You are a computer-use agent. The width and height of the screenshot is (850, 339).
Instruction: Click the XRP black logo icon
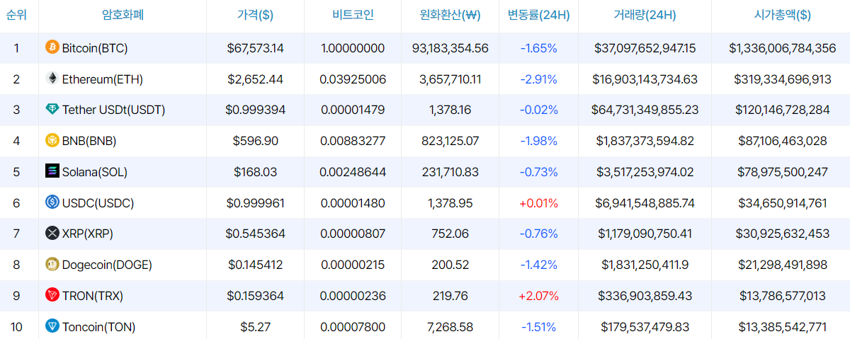pos(52,233)
